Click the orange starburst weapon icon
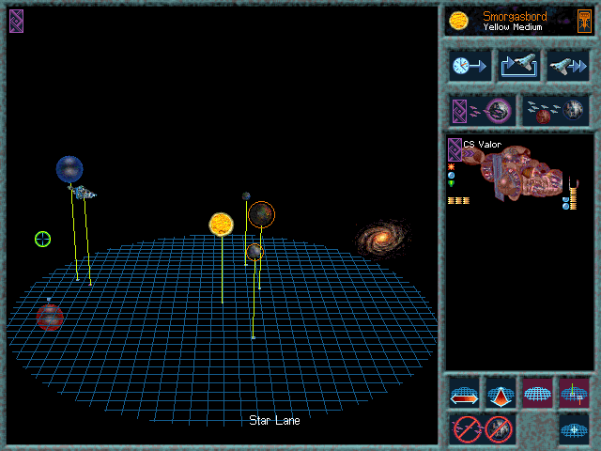 [451, 167]
